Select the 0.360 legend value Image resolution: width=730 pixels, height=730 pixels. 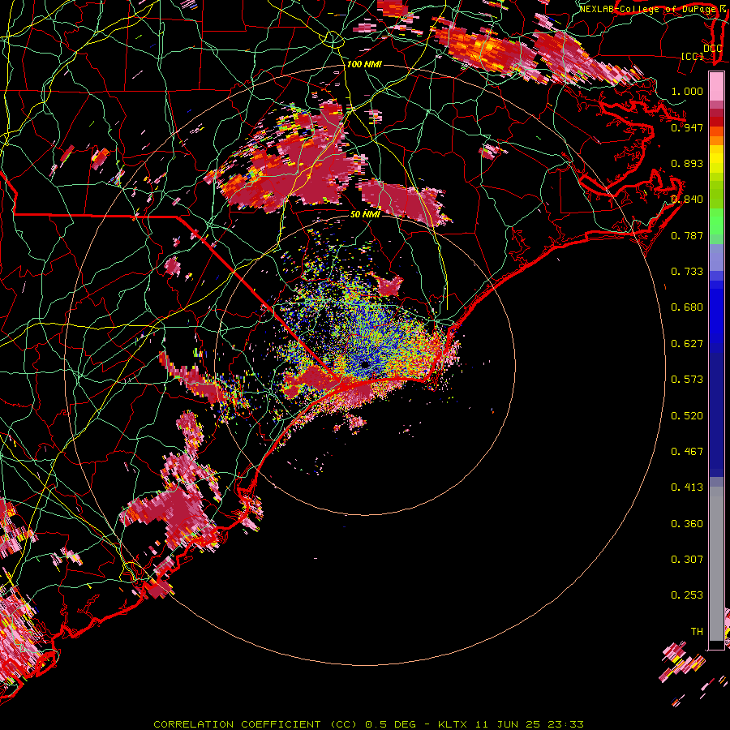pos(687,523)
